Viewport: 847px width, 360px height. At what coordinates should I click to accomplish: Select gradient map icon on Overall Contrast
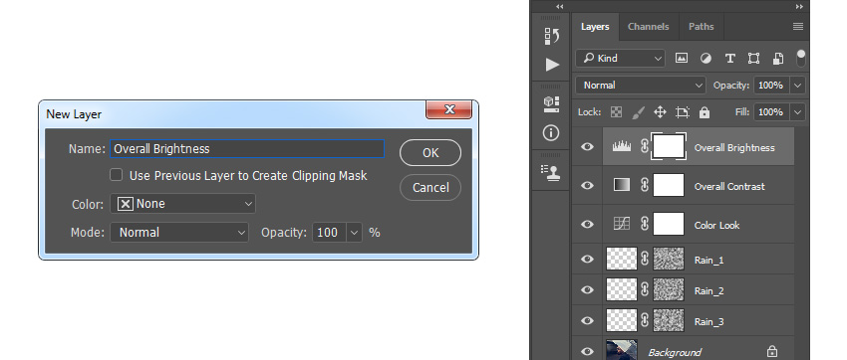coord(622,185)
